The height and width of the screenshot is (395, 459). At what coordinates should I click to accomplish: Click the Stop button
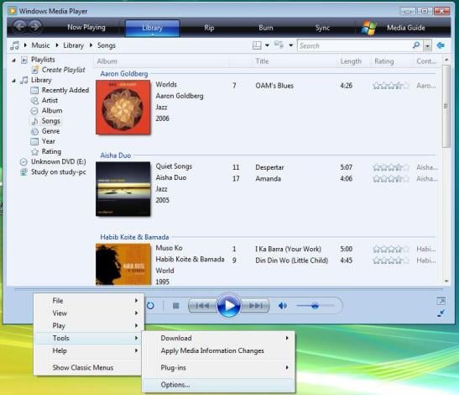point(175,306)
